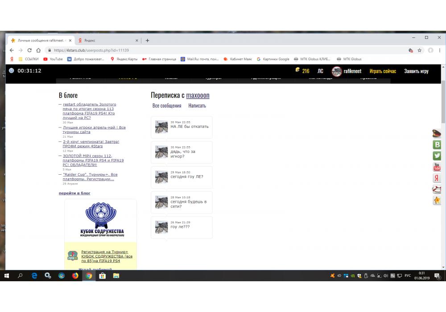446x312 pixels.
Task: Bookmark this page with the star icon
Action: coord(419,50)
